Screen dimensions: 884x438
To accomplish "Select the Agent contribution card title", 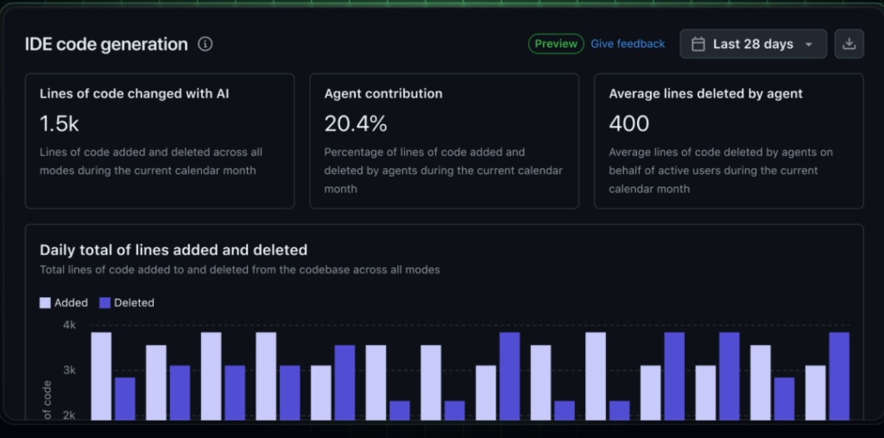I will (x=383, y=94).
